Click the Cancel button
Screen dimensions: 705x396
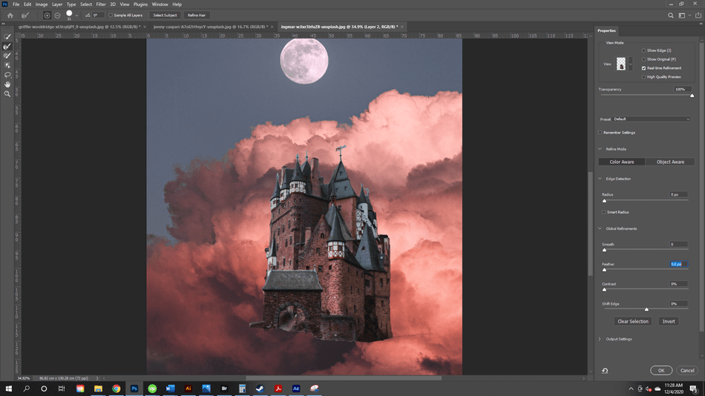(687, 370)
